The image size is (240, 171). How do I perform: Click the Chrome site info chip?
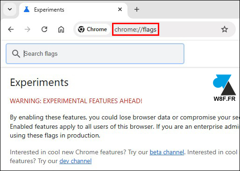pos(92,29)
